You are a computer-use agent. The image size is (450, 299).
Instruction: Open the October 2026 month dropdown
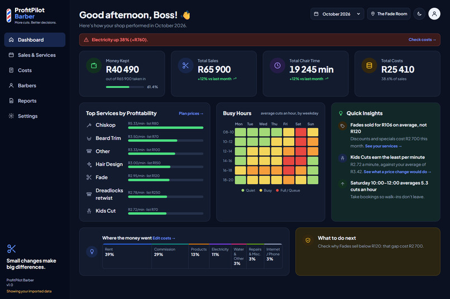tap(337, 14)
